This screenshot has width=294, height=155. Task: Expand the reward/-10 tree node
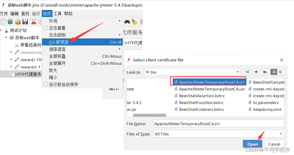(x=11, y=59)
